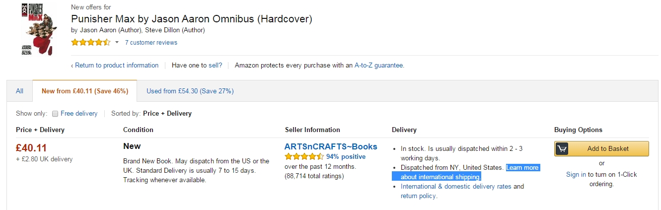The height and width of the screenshot is (210, 661).
Task: Enable the Free delivery checkbox
Action: tap(55, 114)
